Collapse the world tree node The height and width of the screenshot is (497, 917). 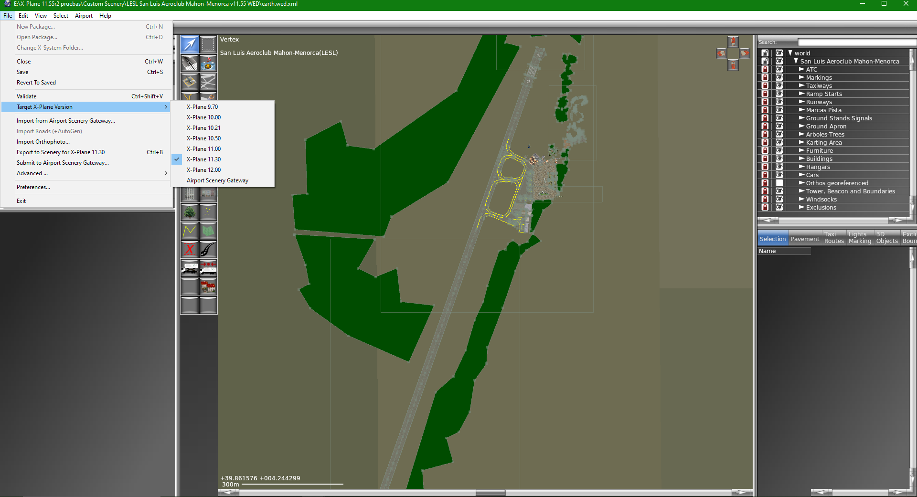pyautogui.click(x=790, y=53)
